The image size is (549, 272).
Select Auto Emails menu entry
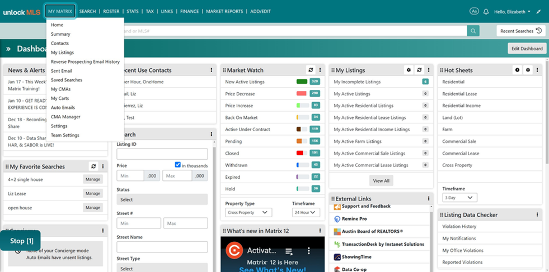(x=63, y=108)
